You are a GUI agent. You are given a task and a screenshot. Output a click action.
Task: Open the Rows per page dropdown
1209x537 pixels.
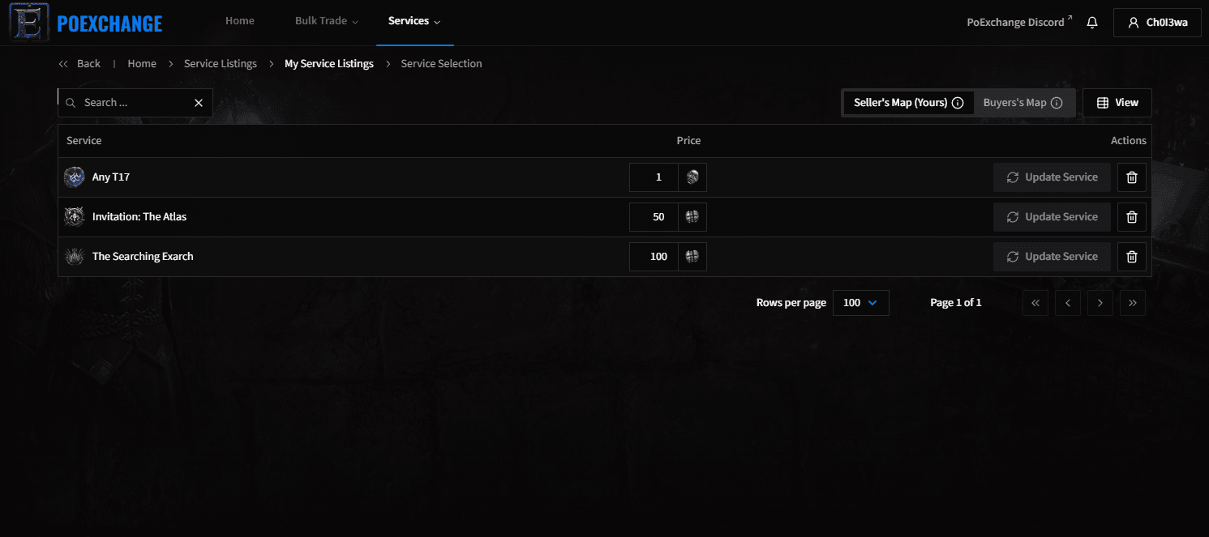(861, 303)
